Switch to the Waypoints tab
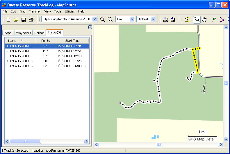The width and height of the screenshot is (230, 154). point(24,33)
